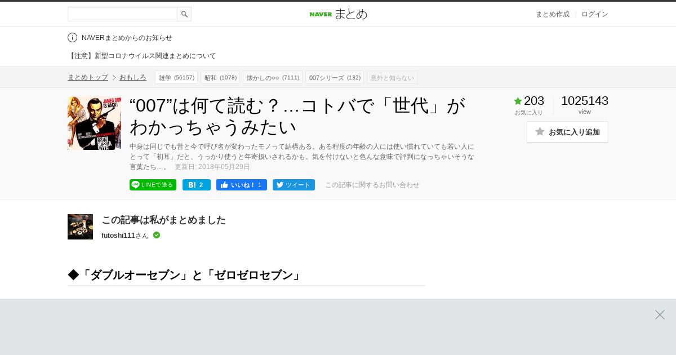Click the ログイン link
Screen dimensions: 676x355
[595, 14]
